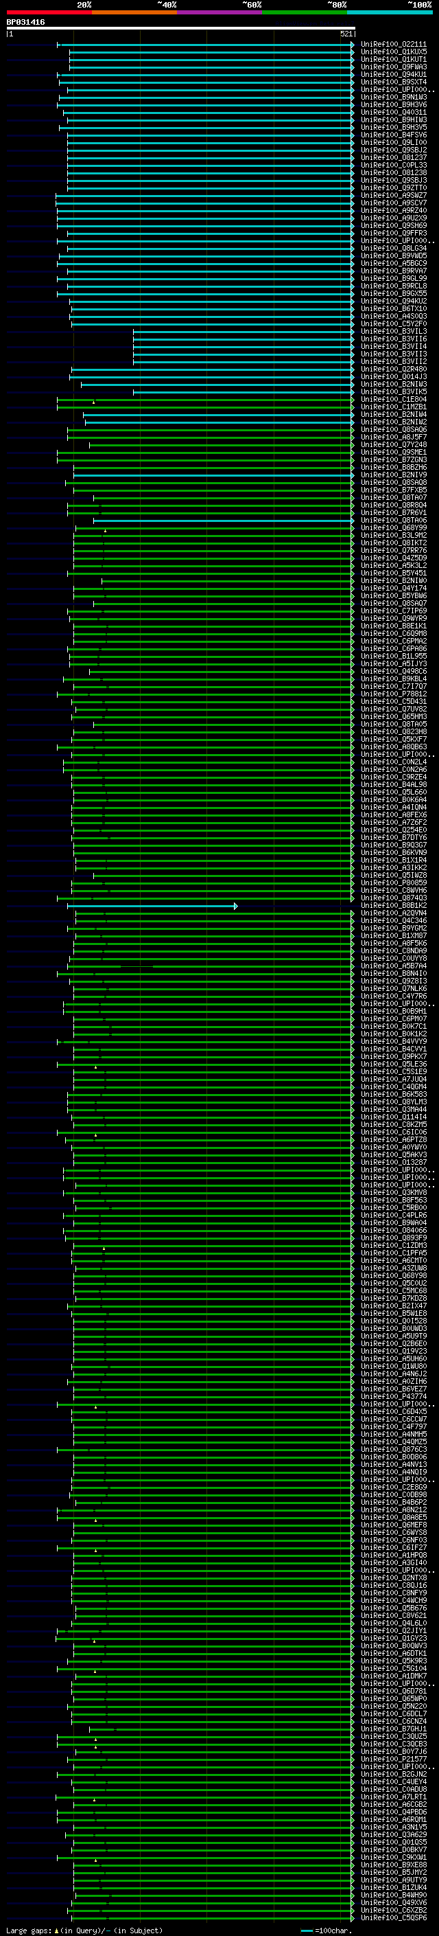The height and width of the screenshot is (1936, 439).
Task: Open hit UniRef100_B1L955
Action: (393, 656)
